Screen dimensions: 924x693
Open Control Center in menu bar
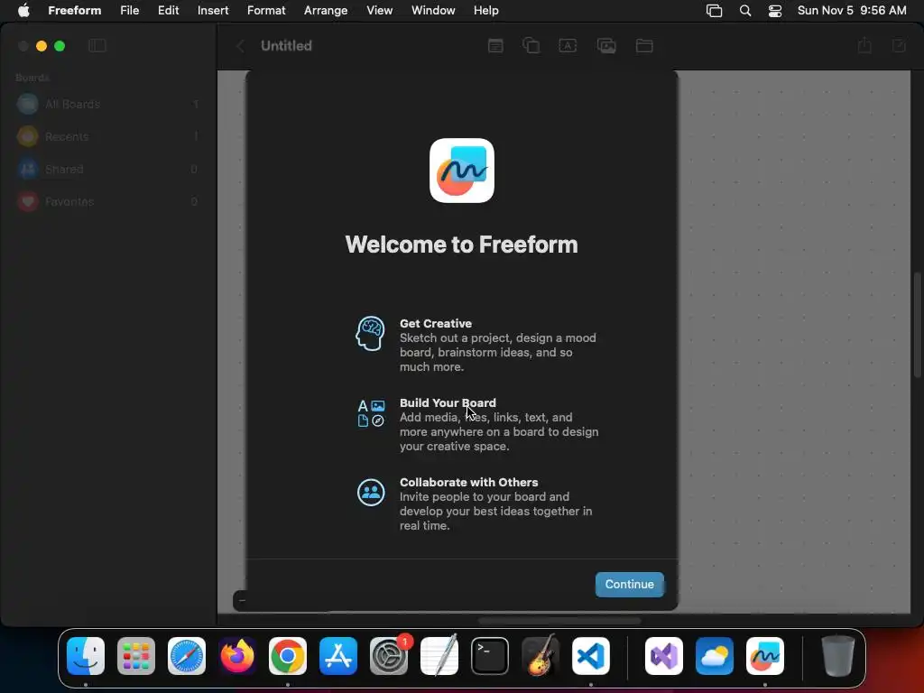(775, 11)
